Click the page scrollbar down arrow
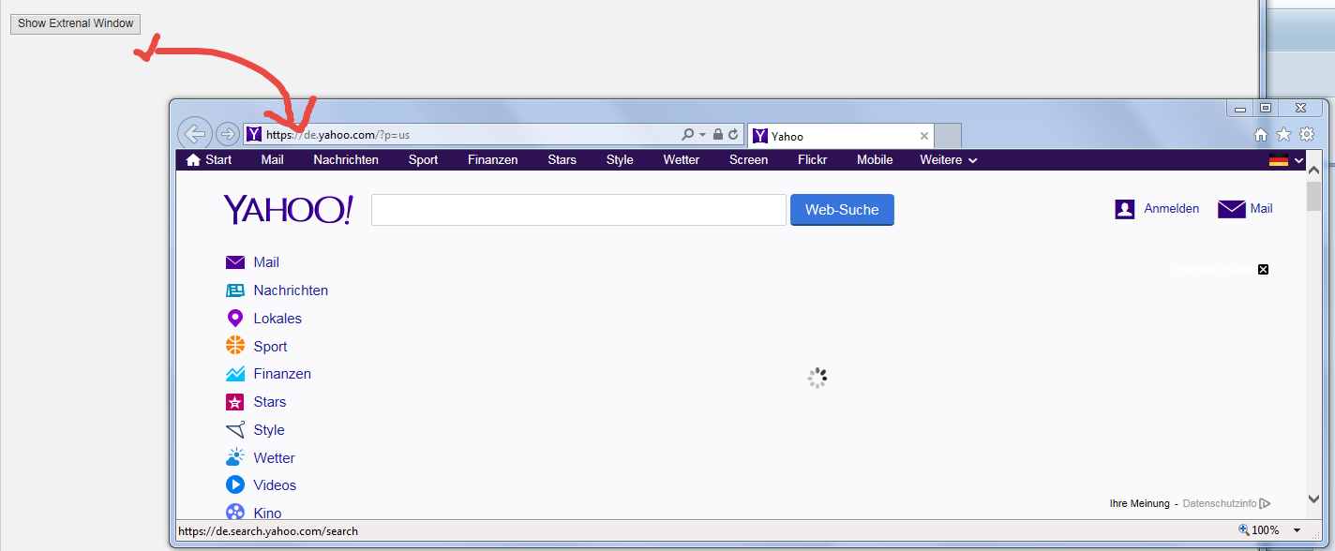1335x551 pixels. (x=1313, y=499)
